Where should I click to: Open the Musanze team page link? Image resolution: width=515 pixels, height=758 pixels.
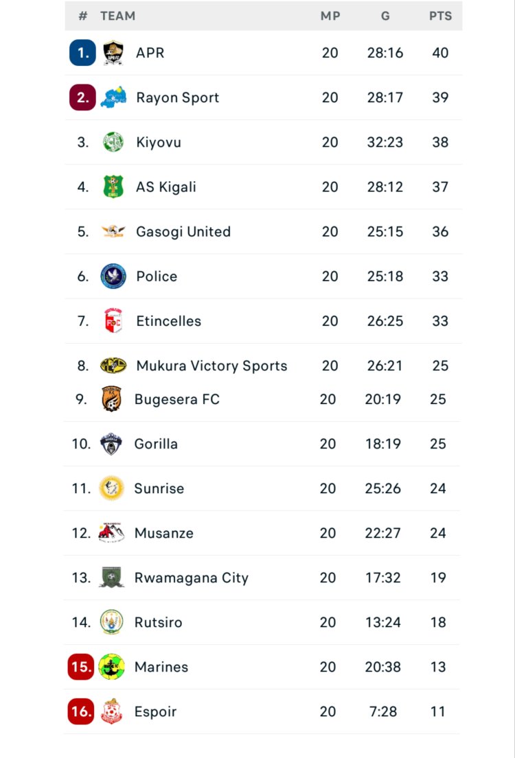[164, 533]
